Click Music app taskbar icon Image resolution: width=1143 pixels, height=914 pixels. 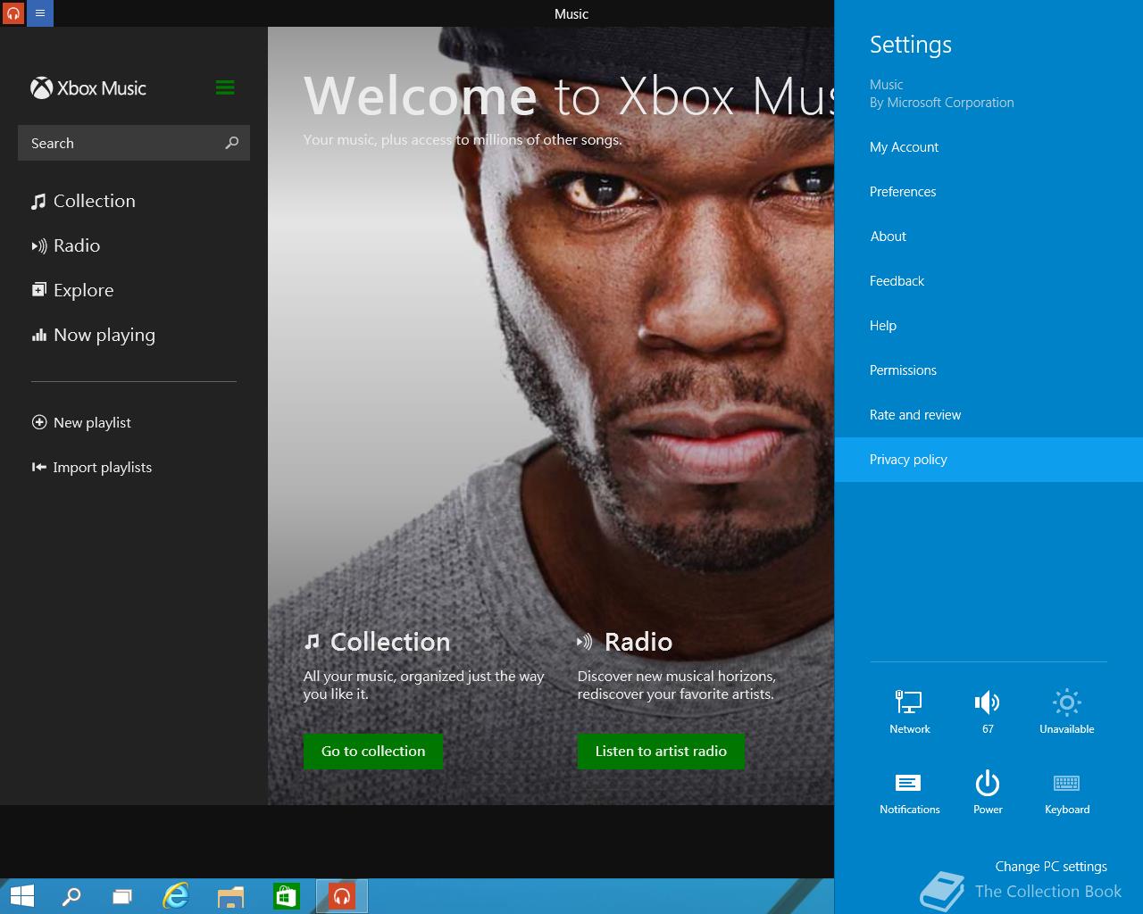342,896
